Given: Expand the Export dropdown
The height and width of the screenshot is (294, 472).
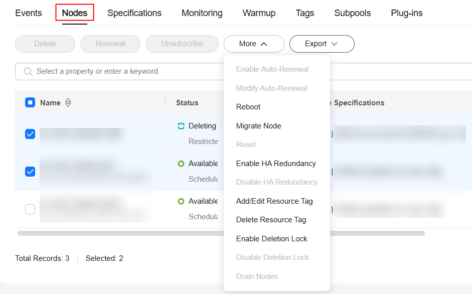Looking at the screenshot, I should pos(322,44).
